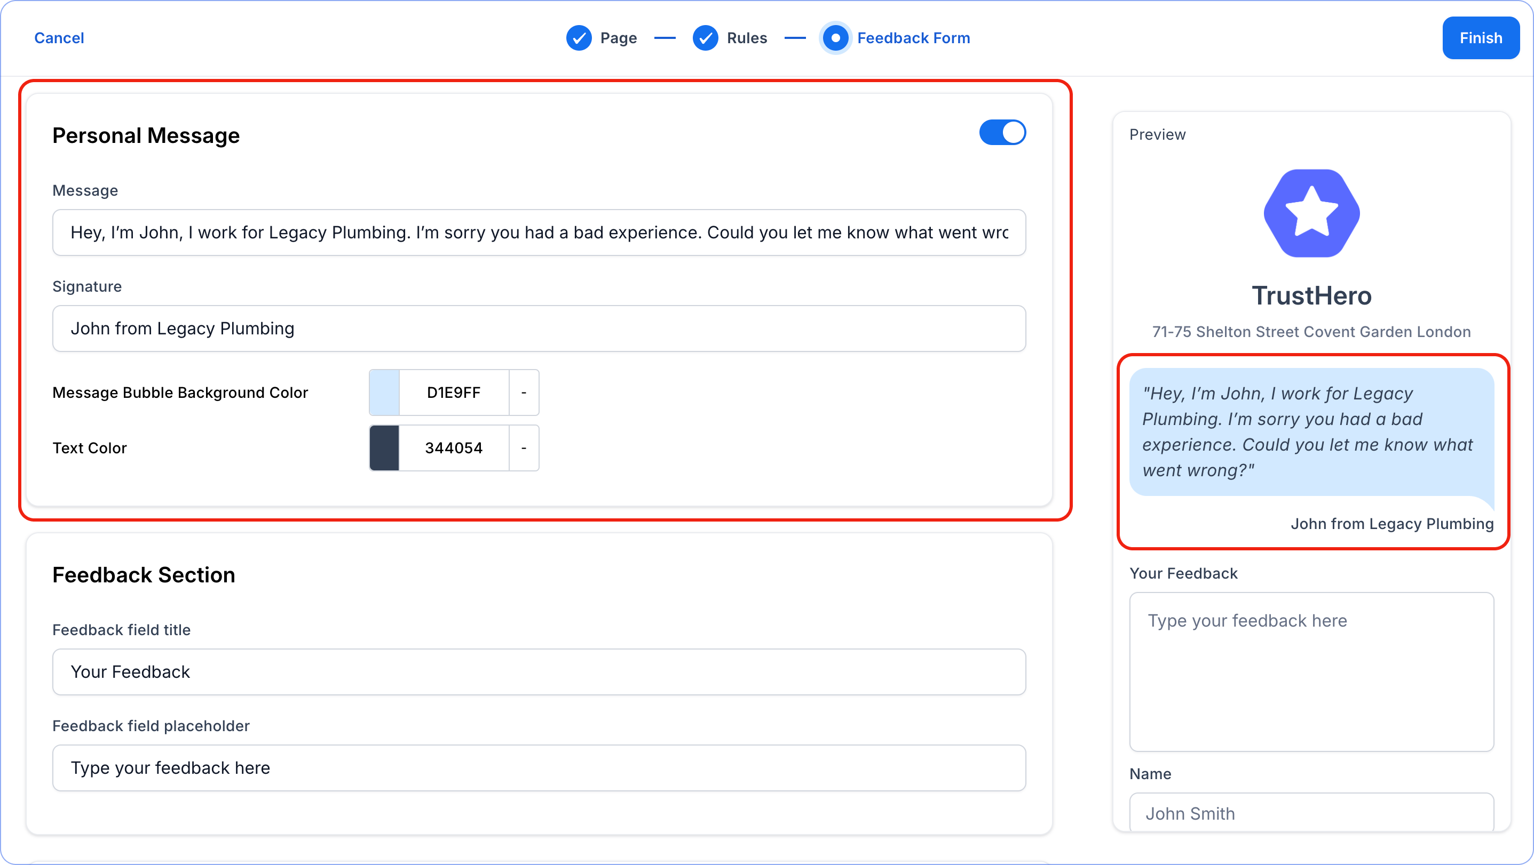Click the 344054 hex value field
The height and width of the screenshot is (865, 1534).
(453, 448)
